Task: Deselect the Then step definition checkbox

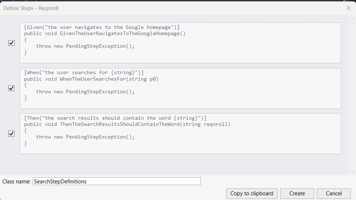Action: pos(12,134)
